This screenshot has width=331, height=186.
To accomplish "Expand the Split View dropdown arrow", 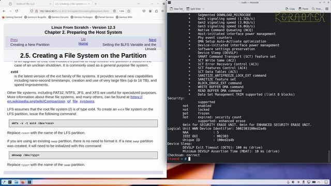I will [x=203, y=9].
